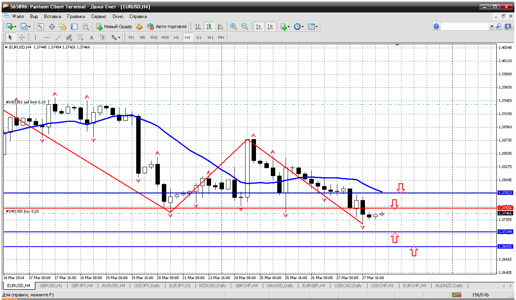Open the chart templates icon
Viewport: 516px width, 300px height.
pos(311,26)
